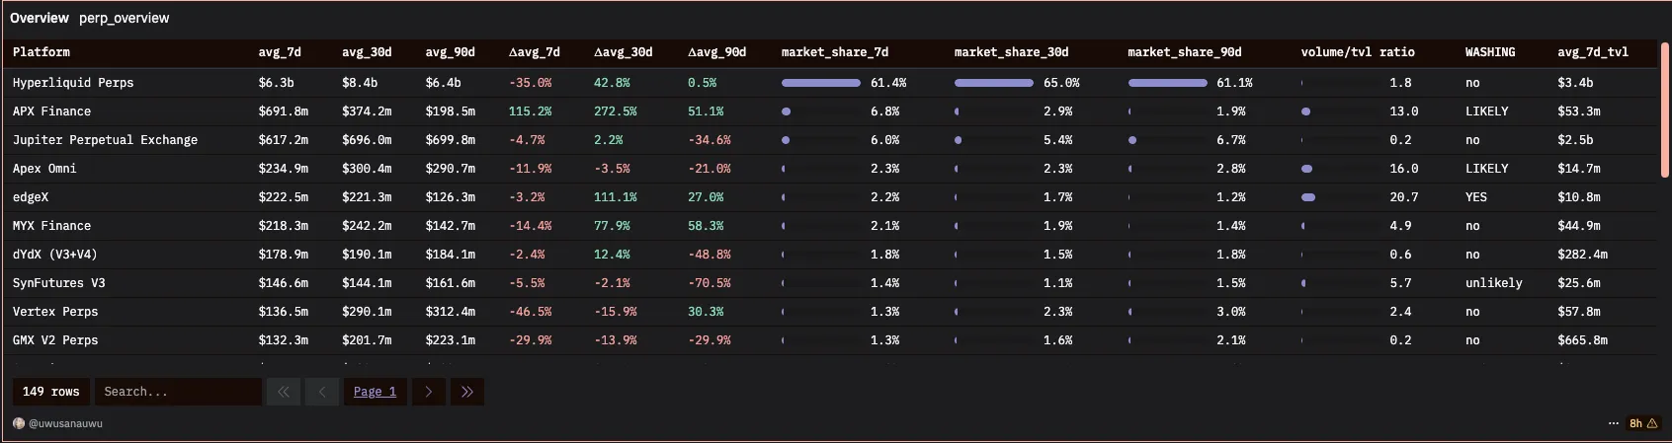Sort by the Platform column header
This screenshot has height=443, width=1672.
(42, 52)
